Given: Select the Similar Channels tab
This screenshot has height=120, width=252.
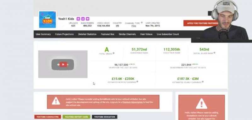Looking at the screenshot, I should coord(127,34).
